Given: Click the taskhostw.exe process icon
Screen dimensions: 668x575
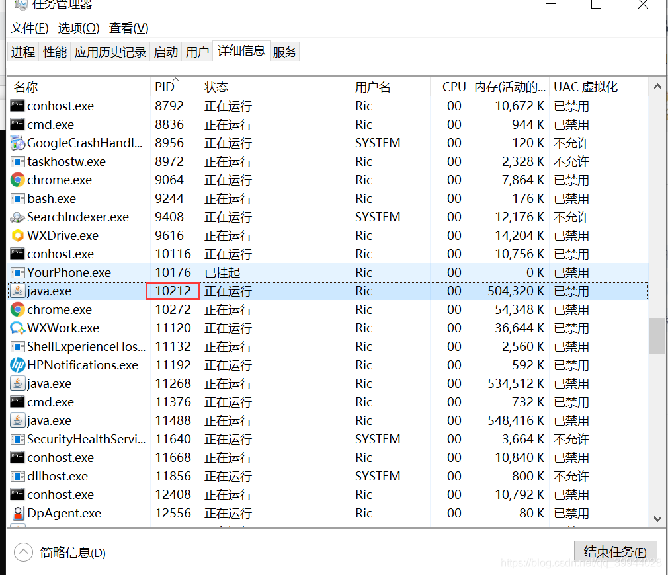Looking at the screenshot, I should 17,162.
